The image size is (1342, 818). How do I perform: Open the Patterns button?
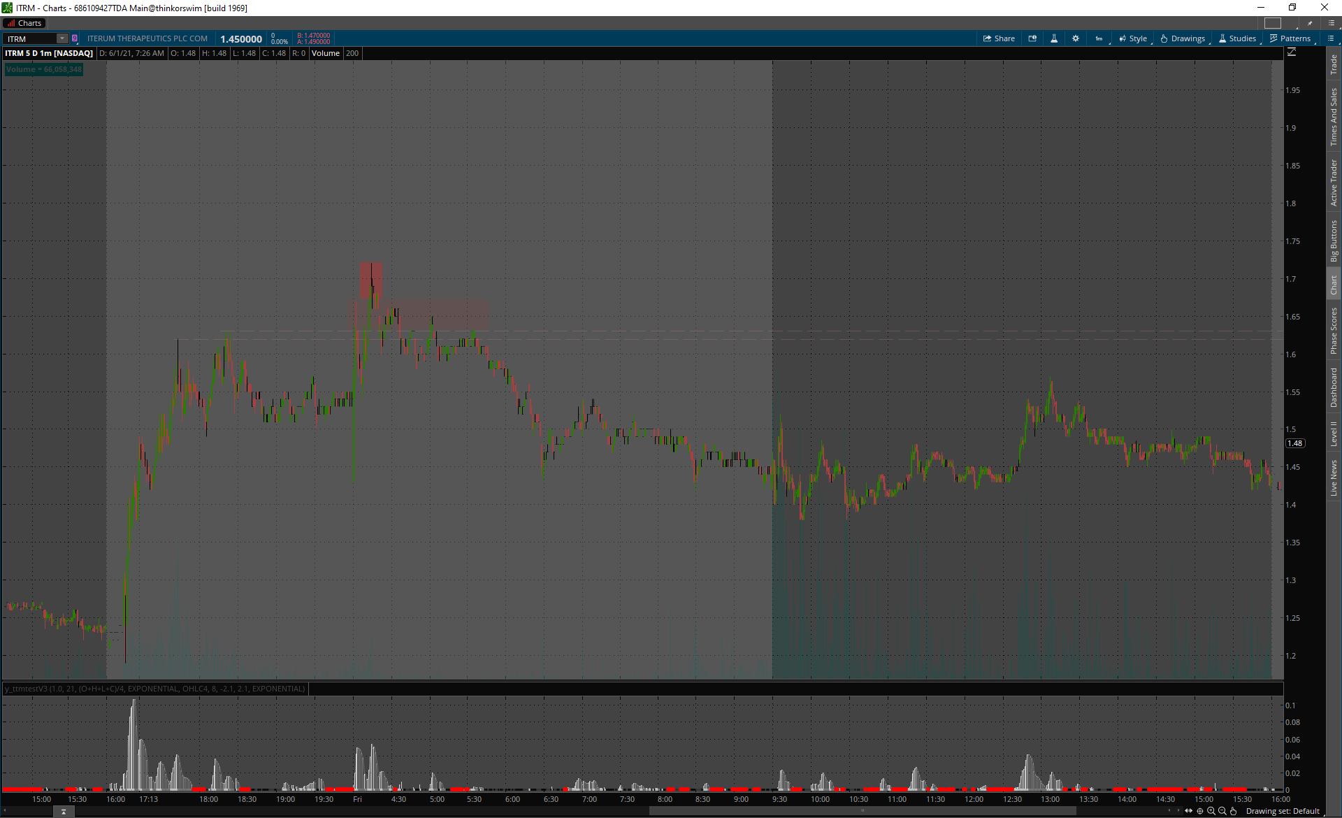[1290, 38]
